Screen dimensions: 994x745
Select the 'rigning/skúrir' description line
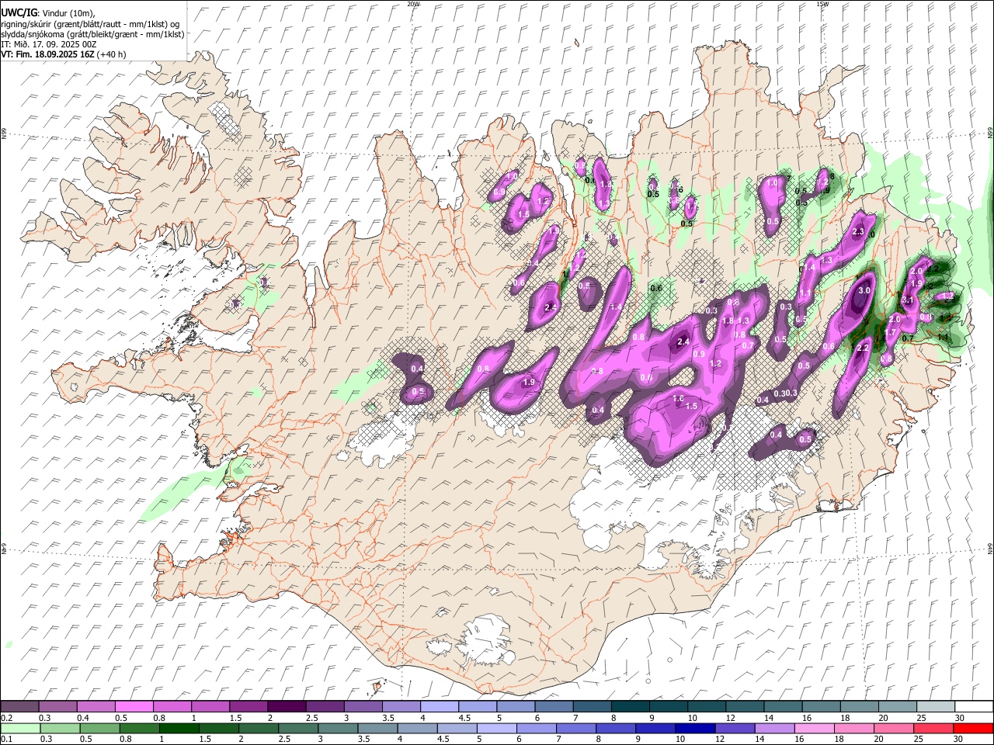(91, 24)
